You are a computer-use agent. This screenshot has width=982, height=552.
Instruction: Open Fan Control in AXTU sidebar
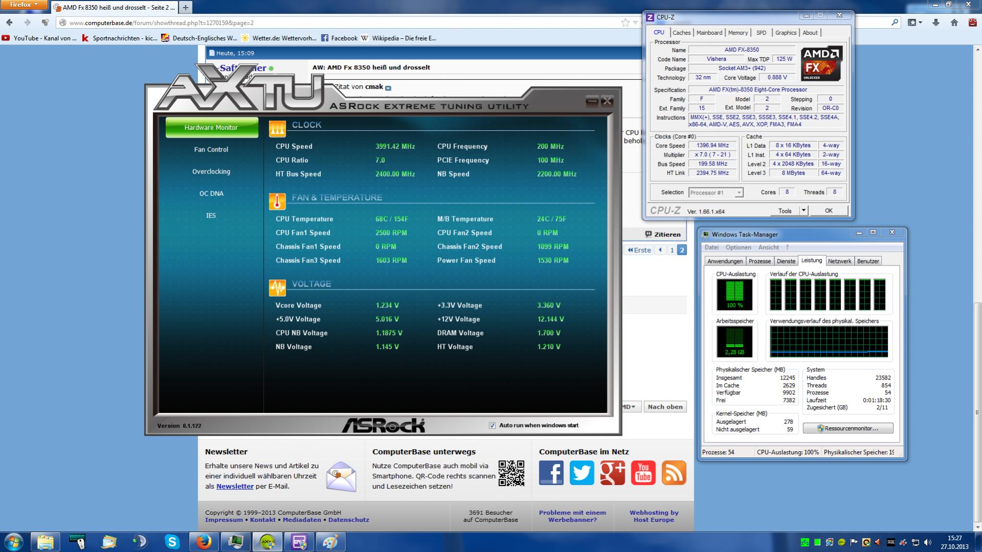tap(211, 149)
